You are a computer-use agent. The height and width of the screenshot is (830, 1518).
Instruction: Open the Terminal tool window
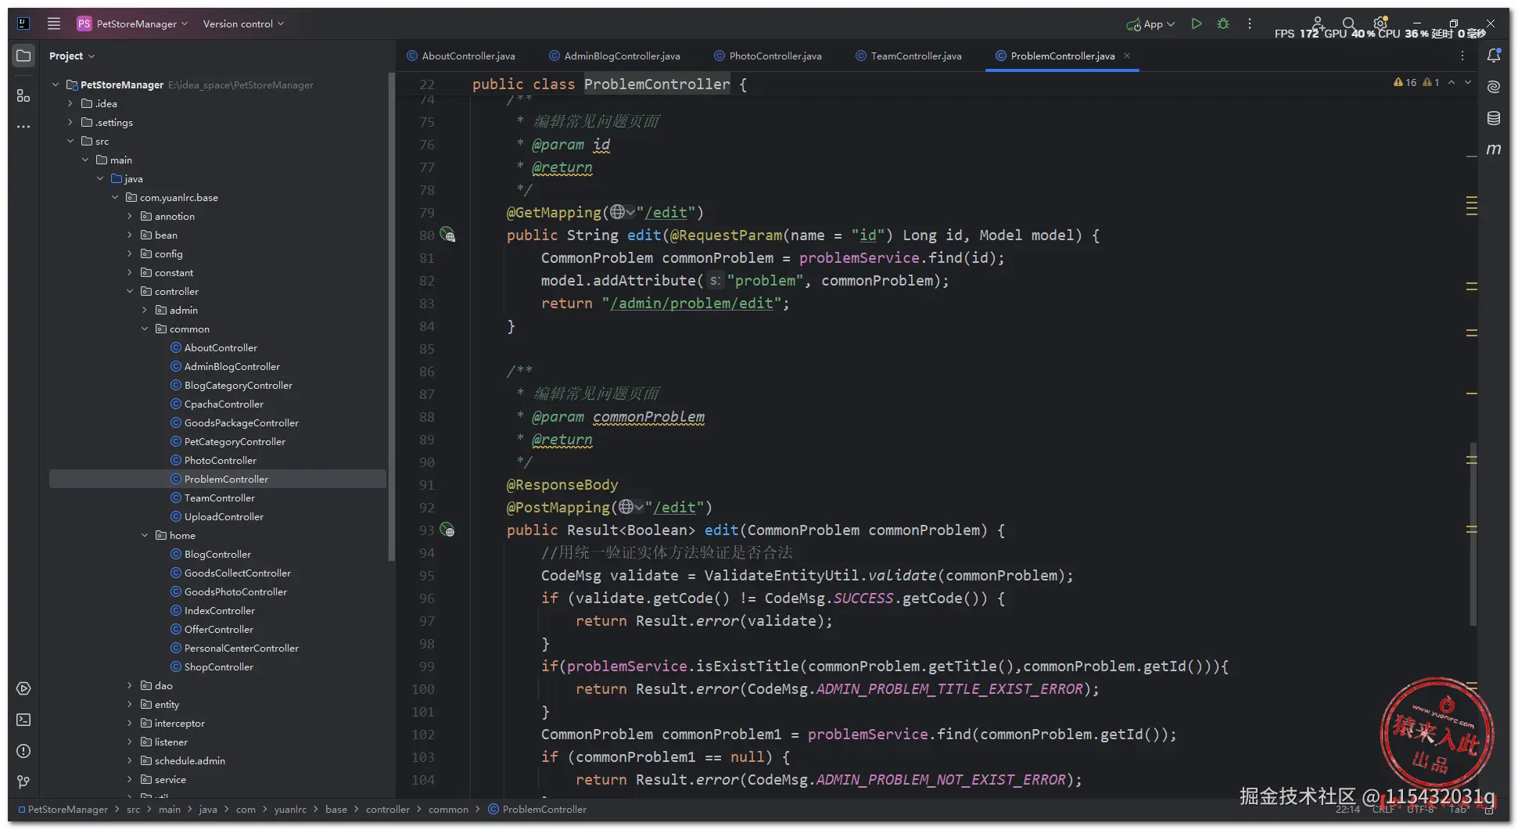[x=23, y=720]
